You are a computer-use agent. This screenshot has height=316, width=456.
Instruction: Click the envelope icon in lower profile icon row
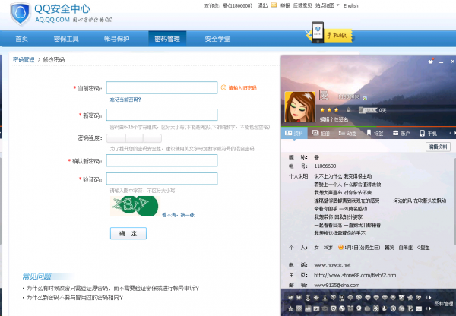(419, 308)
